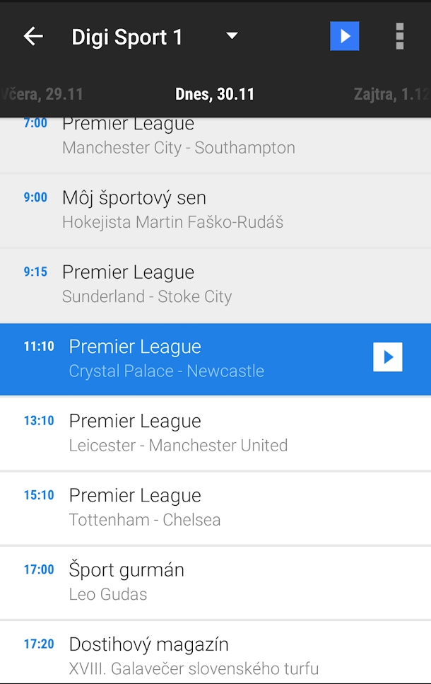The image size is (431, 684).
Task: Select the highlighted Premier League row title
Action: point(135,347)
